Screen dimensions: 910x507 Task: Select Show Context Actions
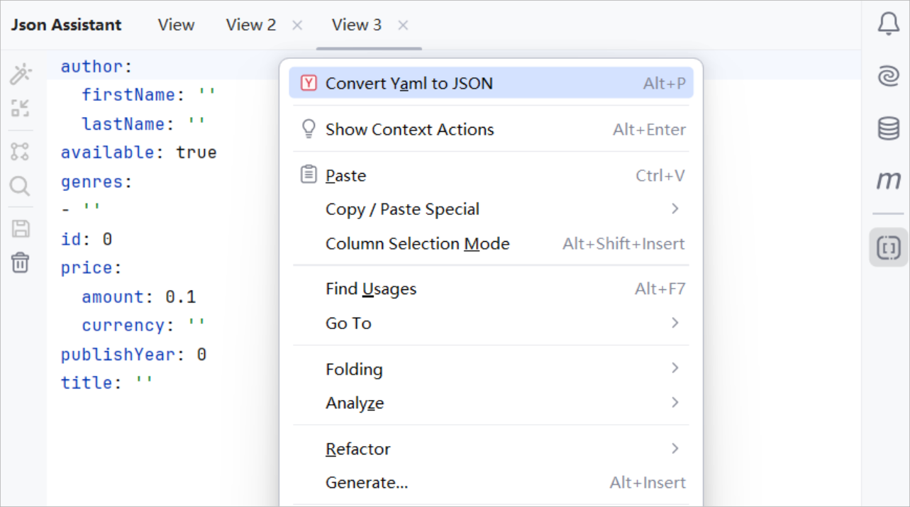coord(409,129)
